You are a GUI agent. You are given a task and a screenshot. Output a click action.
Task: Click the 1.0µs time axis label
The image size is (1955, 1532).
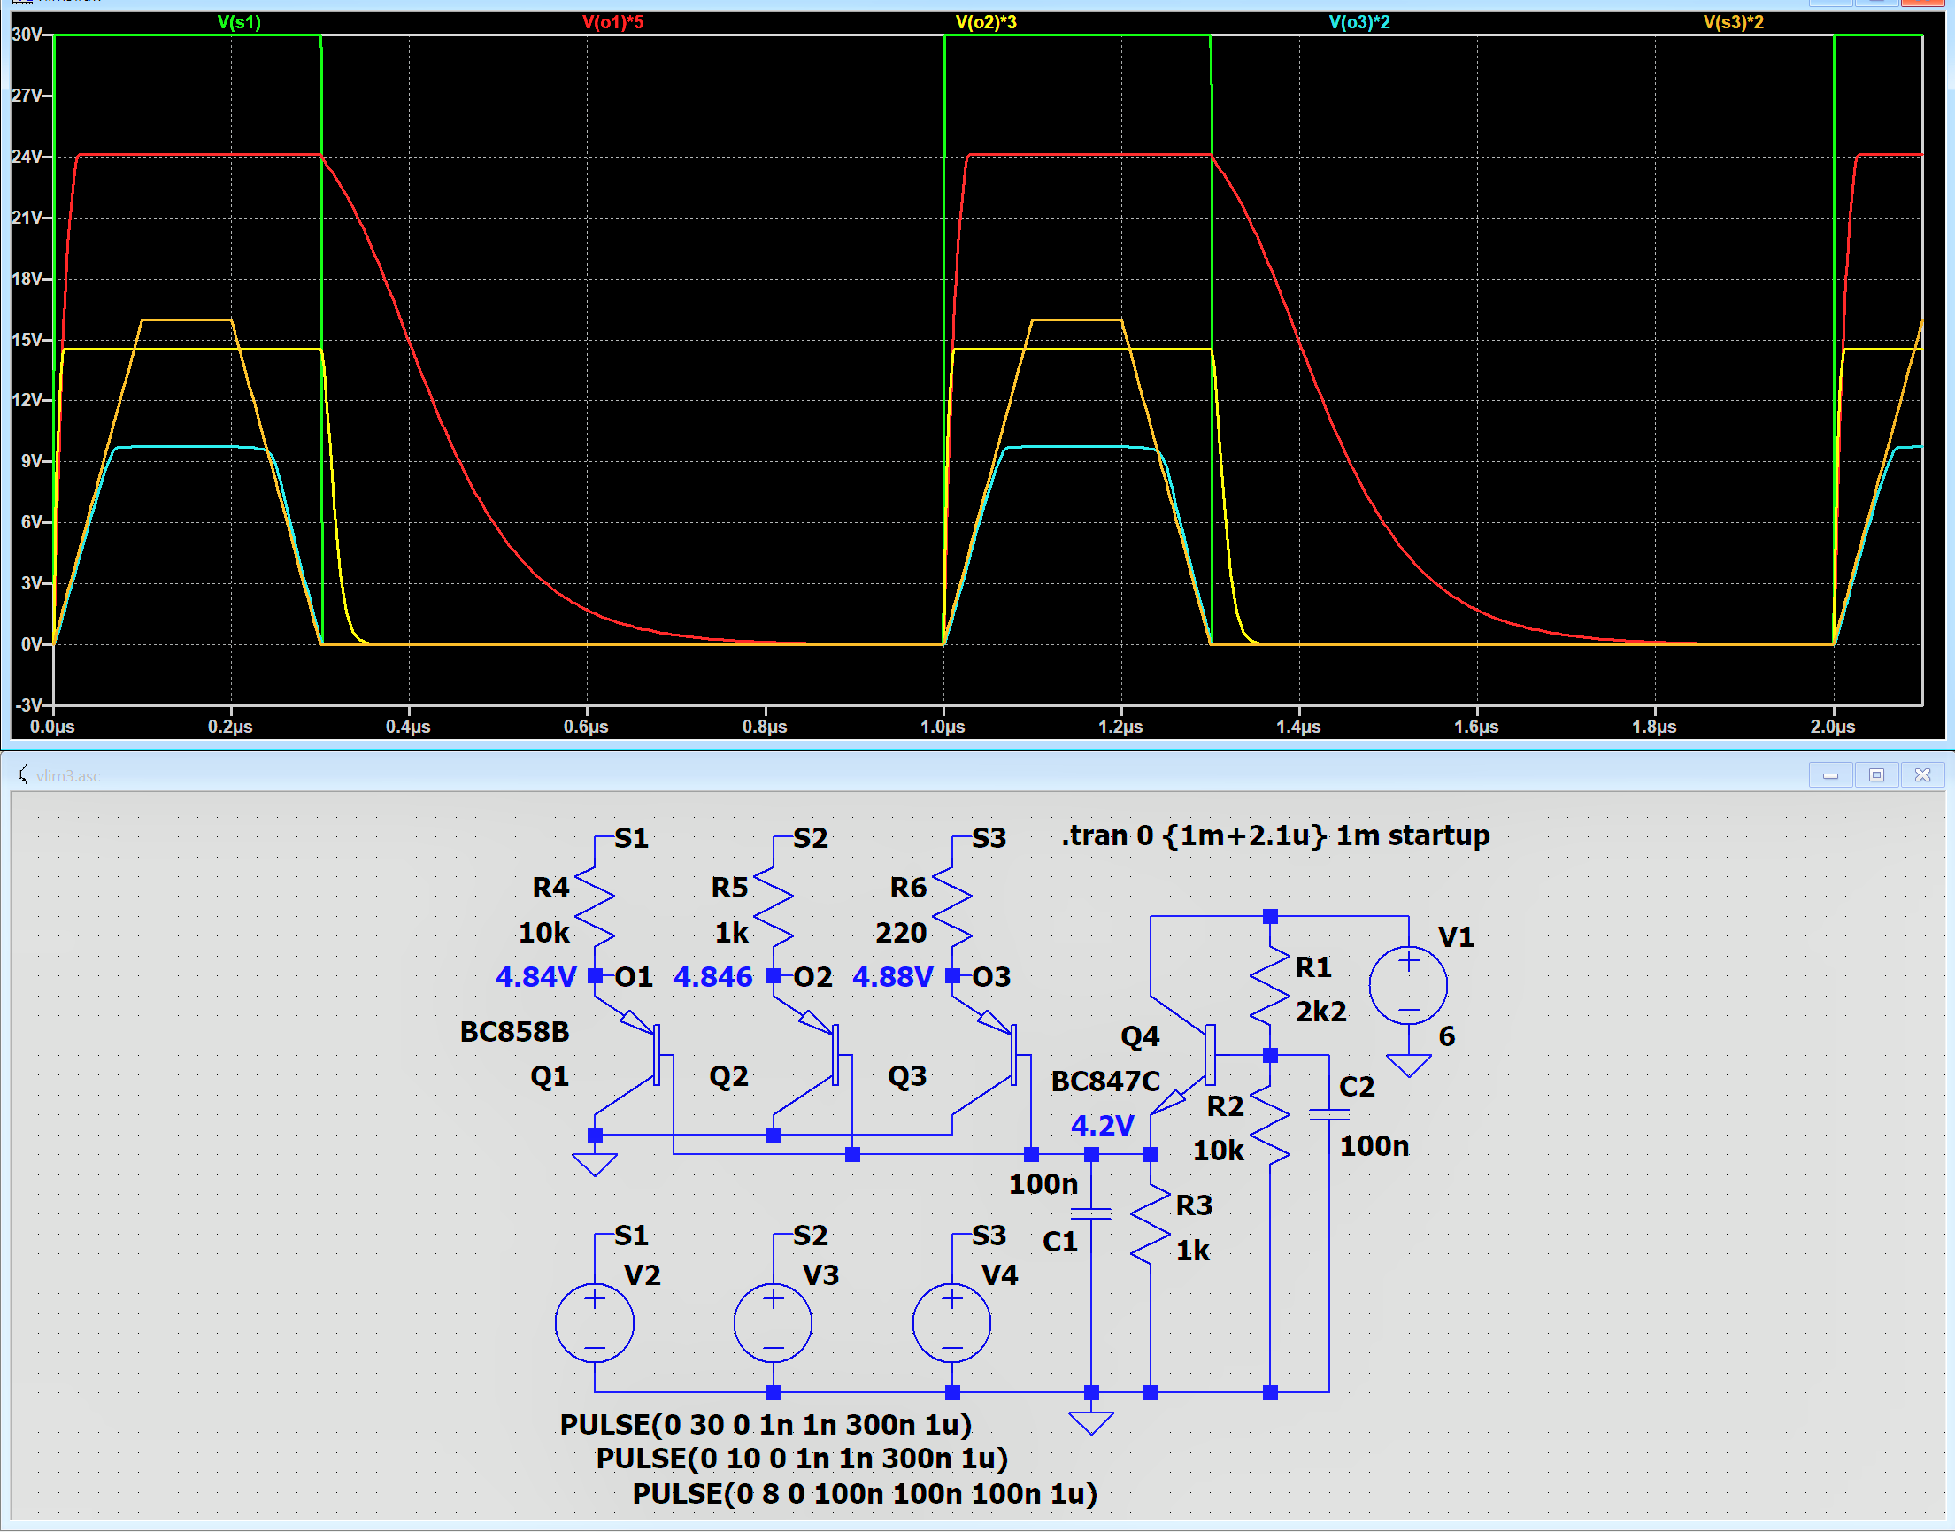pos(943,727)
